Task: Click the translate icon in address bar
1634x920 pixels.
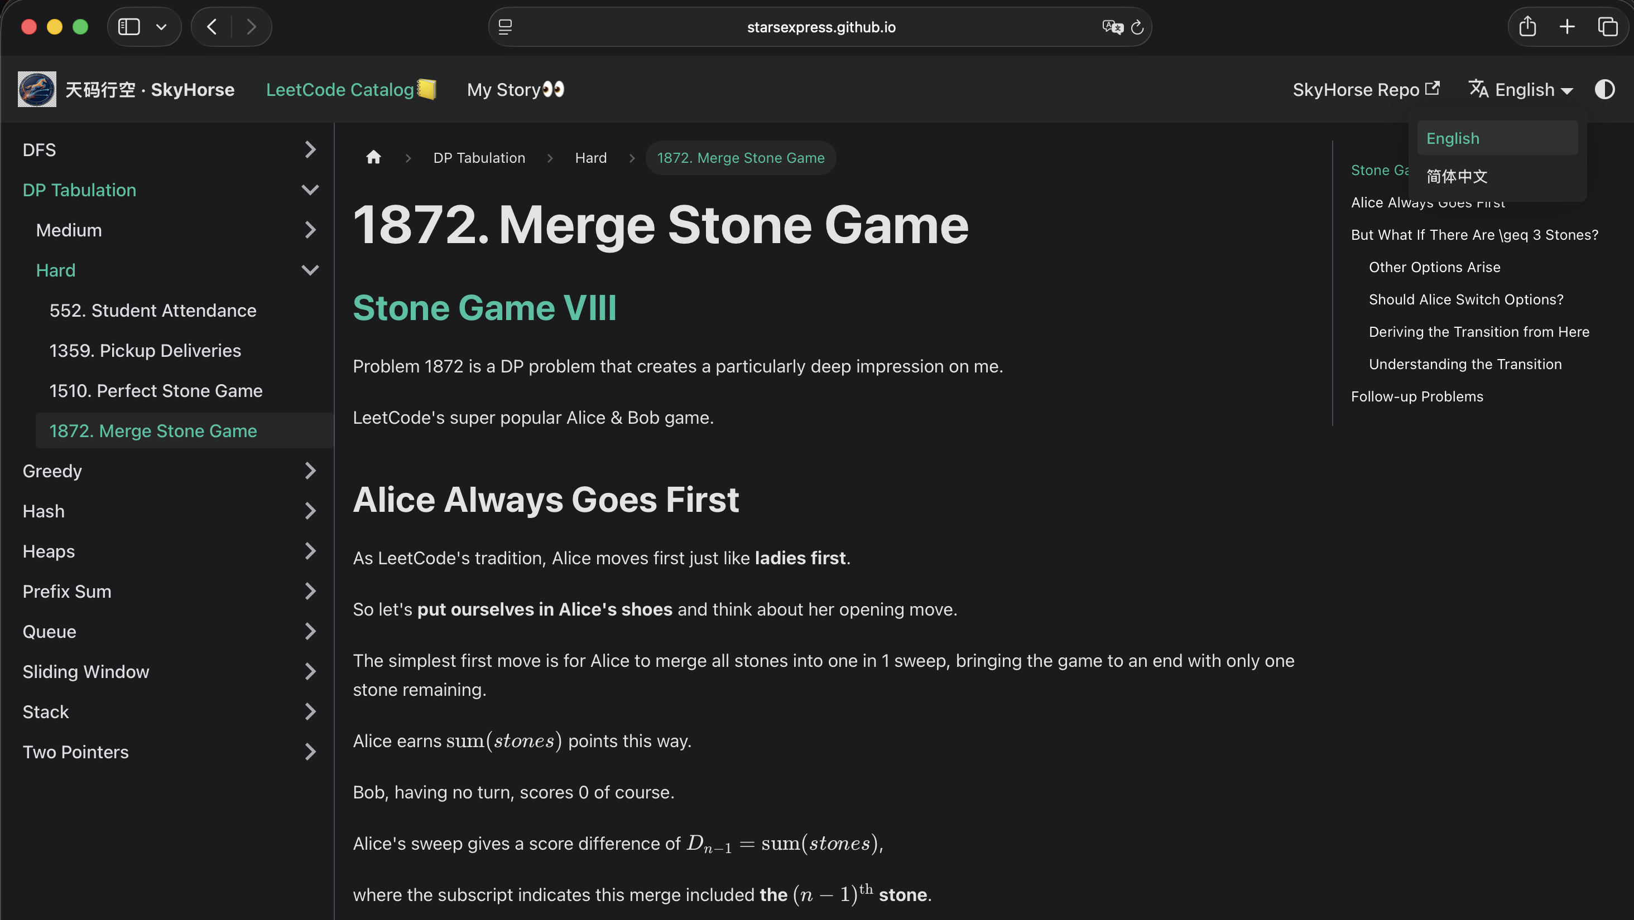Action: point(1112,27)
